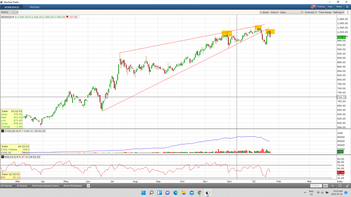Click the SYMBOL input field
The width and height of the screenshot is (351, 197).
pos(316,186)
